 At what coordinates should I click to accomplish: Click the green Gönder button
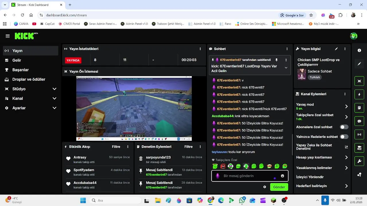pos(279,187)
